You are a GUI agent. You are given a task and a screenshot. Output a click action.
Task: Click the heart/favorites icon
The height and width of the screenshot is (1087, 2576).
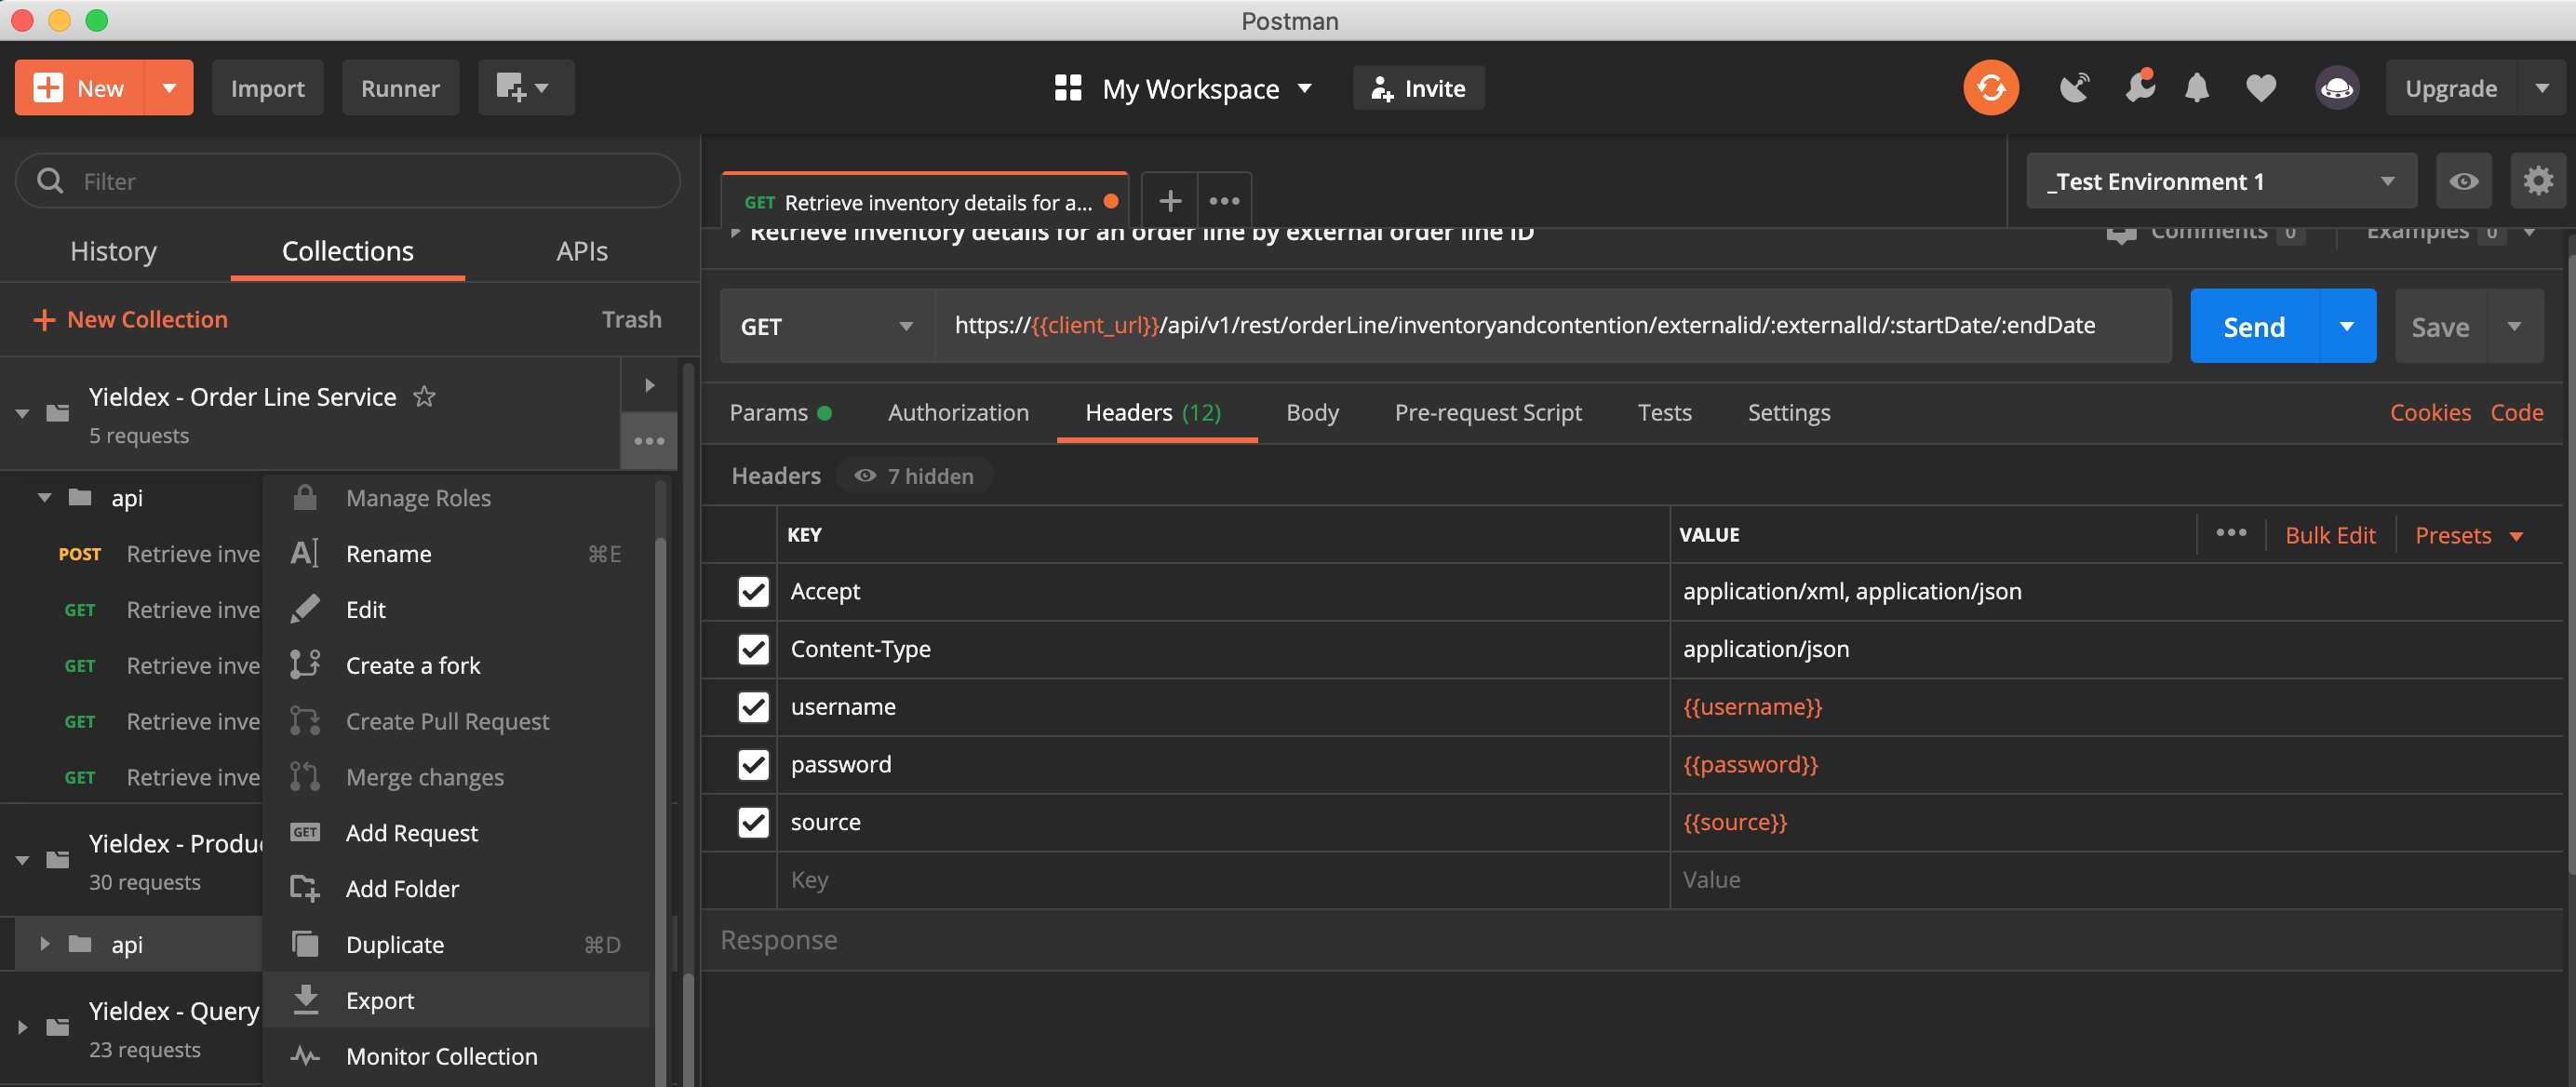[2259, 87]
